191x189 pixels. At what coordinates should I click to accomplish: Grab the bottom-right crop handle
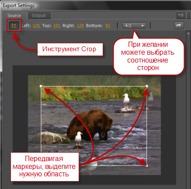(147, 166)
